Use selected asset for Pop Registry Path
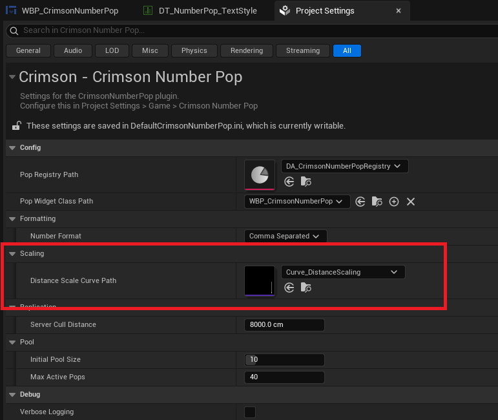This screenshot has height=420, width=498. (289, 182)
